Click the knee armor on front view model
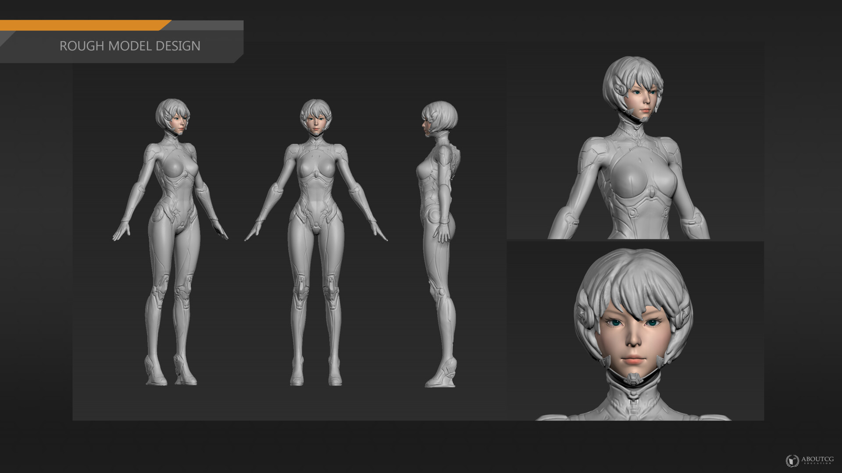 [x=300, y=290]
